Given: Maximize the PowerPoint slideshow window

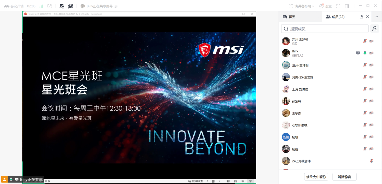Looking at the screenshot, I should click(244, 14).
